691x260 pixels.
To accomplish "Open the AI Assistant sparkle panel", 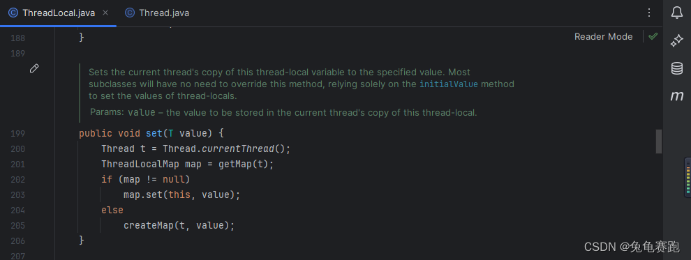I will pyautogui.click(x=676, y=41).
